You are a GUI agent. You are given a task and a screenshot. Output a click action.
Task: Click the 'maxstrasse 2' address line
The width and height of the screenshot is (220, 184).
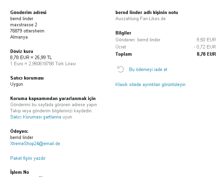[24, 25]
